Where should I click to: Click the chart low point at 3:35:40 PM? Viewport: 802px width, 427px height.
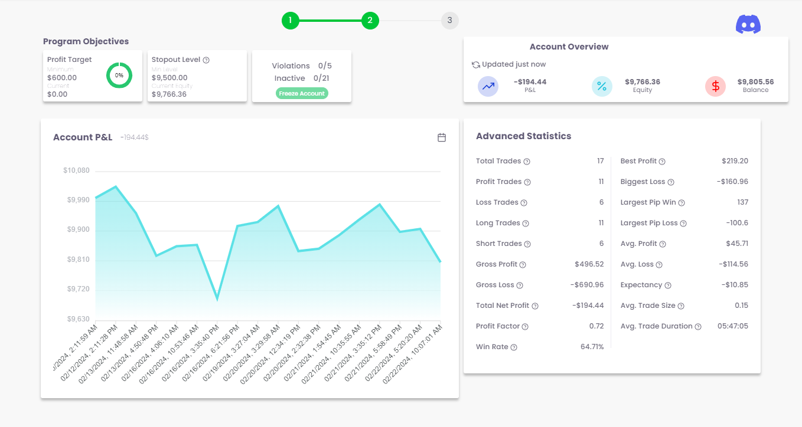click(x=217, y=299)
